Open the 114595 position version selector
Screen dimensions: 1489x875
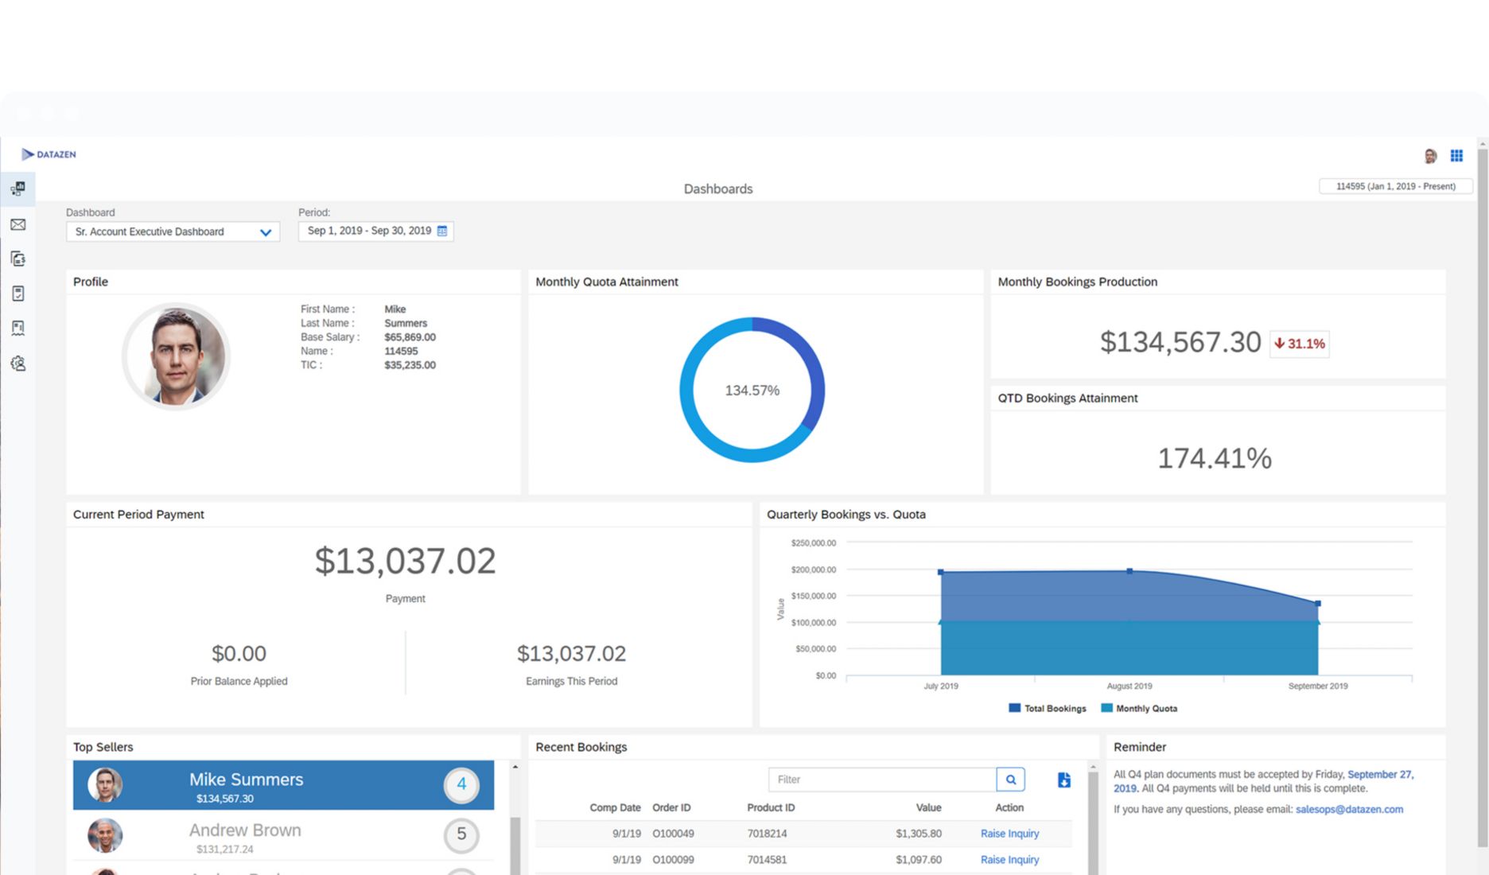tap(1395, 186)
